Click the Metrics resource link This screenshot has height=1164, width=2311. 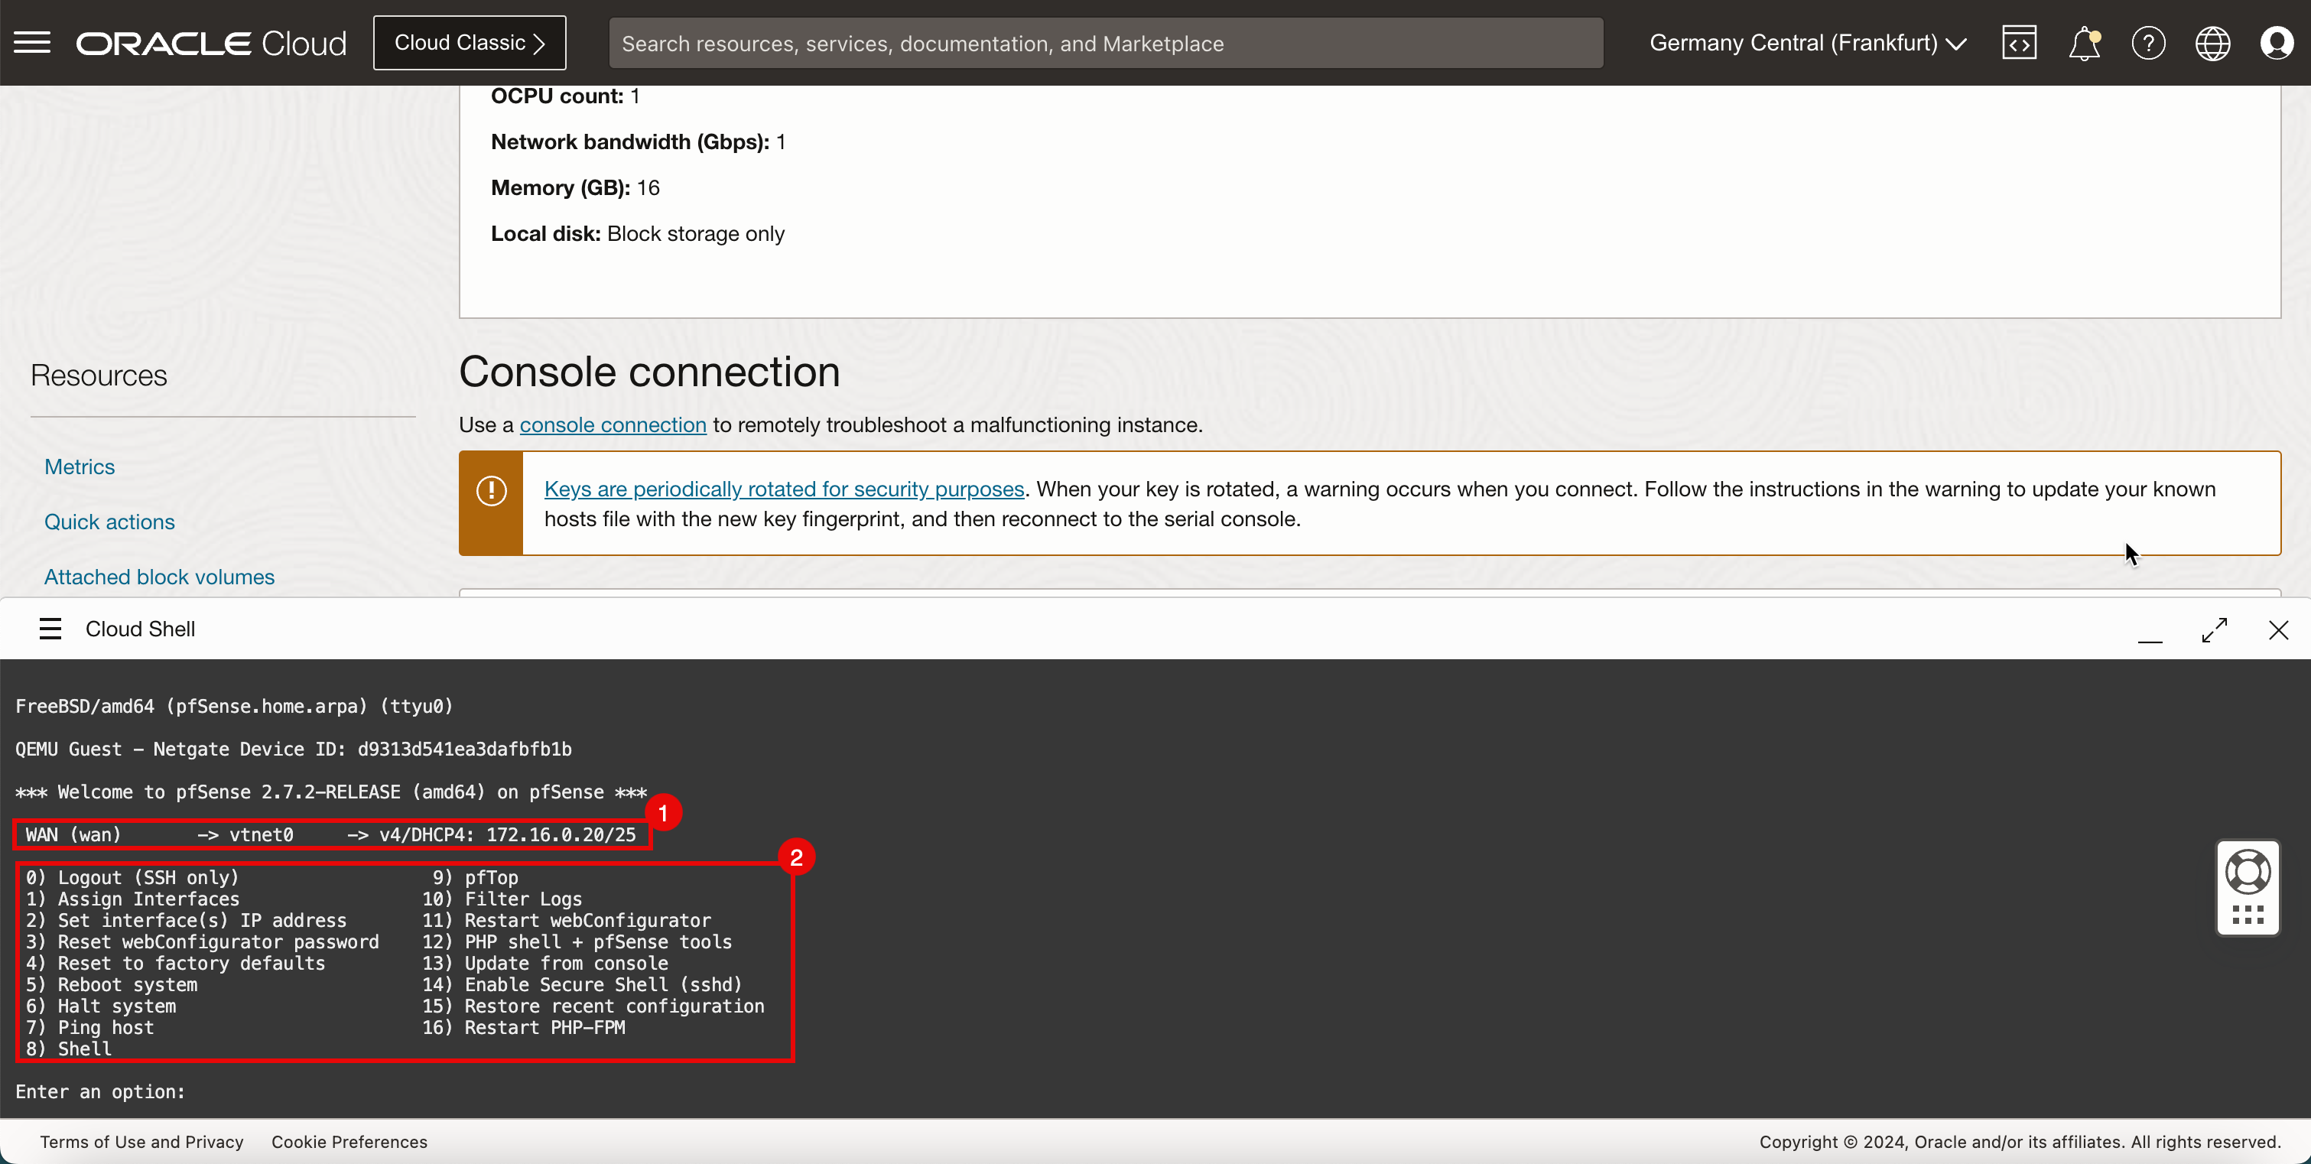click(79, 467)
